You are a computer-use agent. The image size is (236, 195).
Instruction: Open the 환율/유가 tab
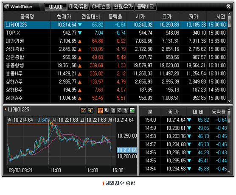[x=123, y=7]
